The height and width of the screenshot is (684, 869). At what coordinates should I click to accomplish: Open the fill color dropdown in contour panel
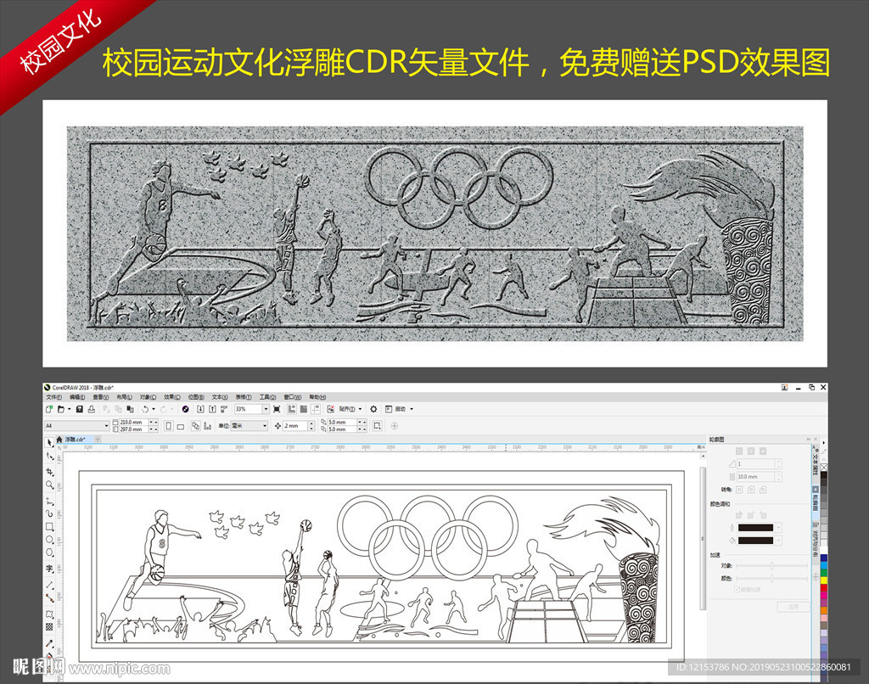tap(779, 541)
